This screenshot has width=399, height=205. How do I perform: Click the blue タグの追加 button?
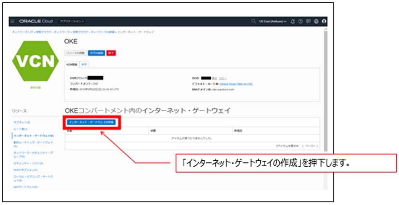(x=97, y=53)
